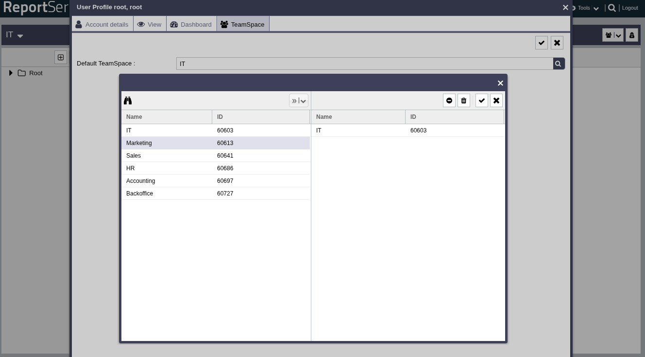Click the Default TeamSpace input field

[364, 64]
